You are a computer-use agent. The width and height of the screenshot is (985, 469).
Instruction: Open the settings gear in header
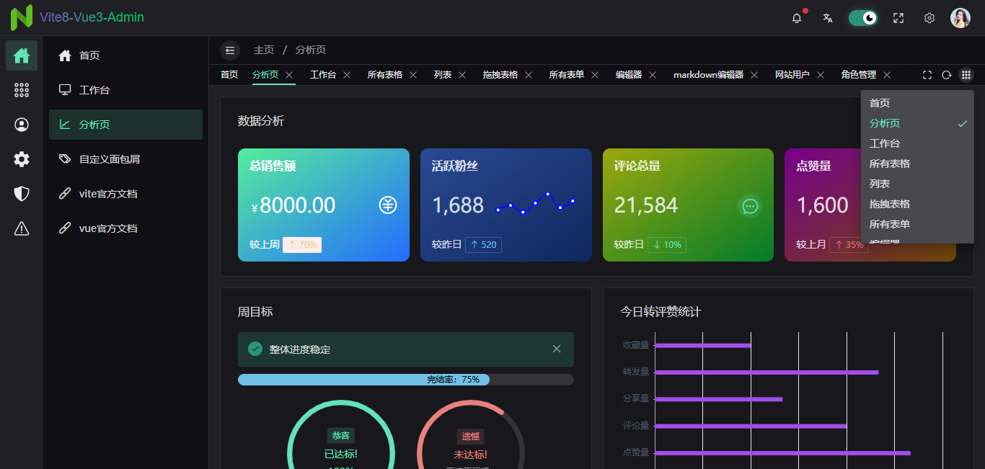coord(929,18)
